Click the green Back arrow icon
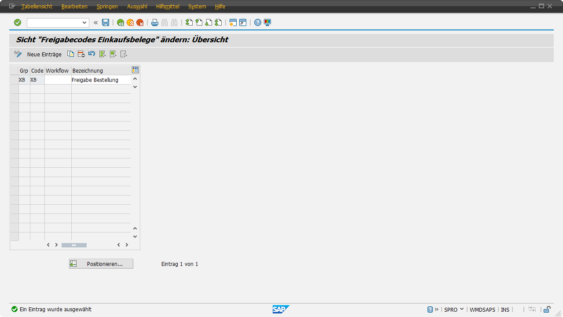The image size is (563, 317). [120, 22]
